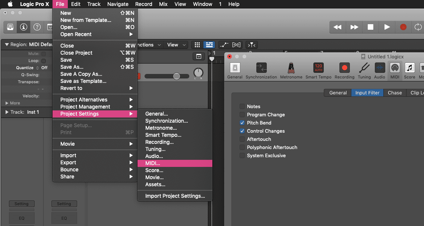Viewport: 424px width, 226px height.
Task: Expand the More section in Region inspector
Action: pyautogui.click(x=7, y=103)
